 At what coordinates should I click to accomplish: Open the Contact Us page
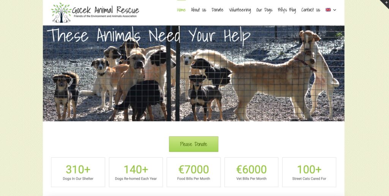point(311,10)
